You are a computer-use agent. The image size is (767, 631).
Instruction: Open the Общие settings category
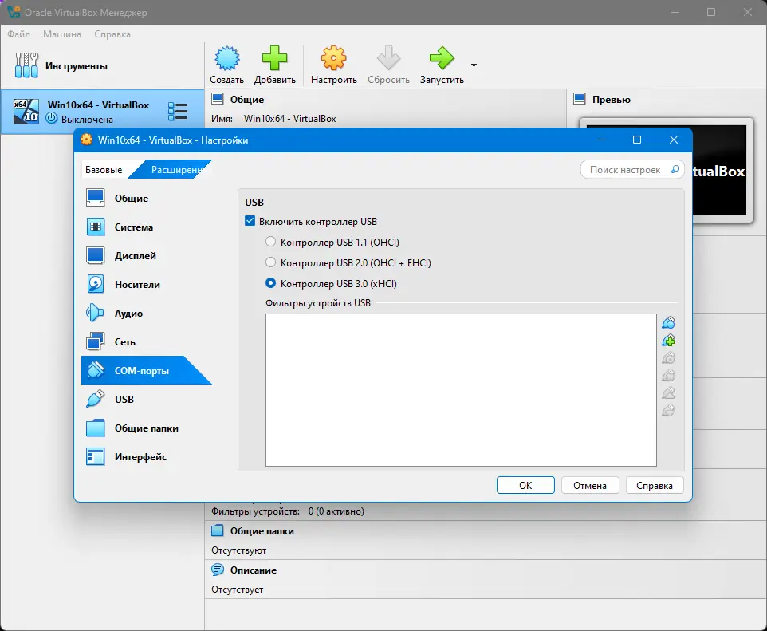point(146,199)
